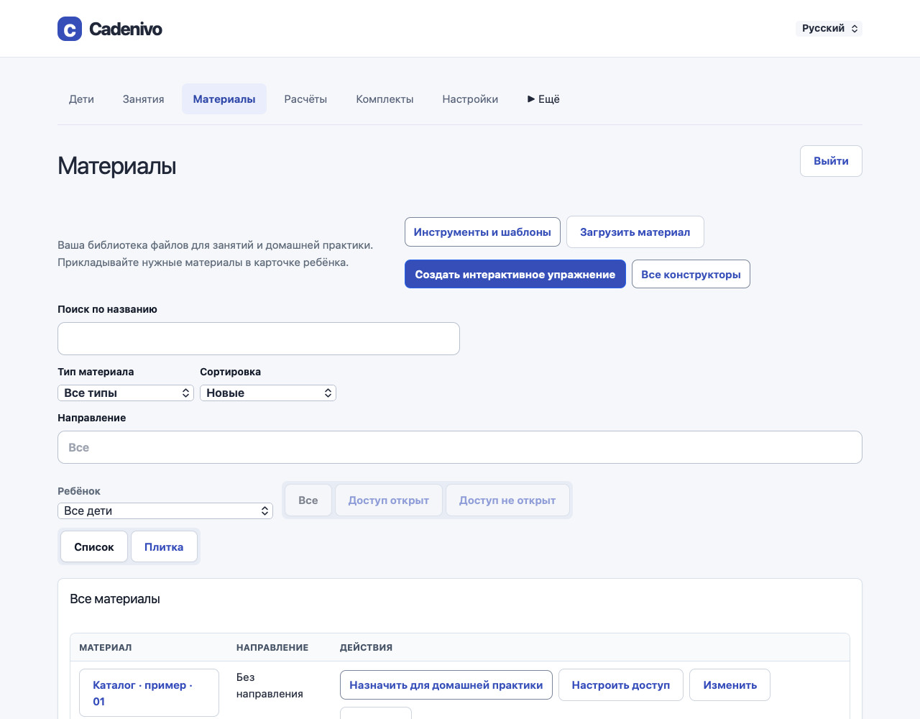This screenshot has height=719, width=920.
Task: Open the Сортировка dropdown
Action: click(x=268, y=393)
